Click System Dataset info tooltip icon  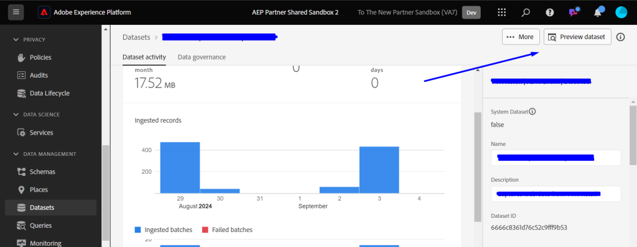[x=532, y=112]
